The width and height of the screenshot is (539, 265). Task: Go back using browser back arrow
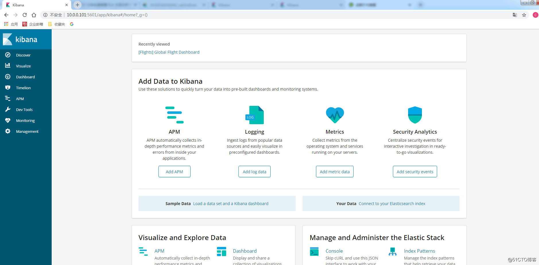coord(6,15)
